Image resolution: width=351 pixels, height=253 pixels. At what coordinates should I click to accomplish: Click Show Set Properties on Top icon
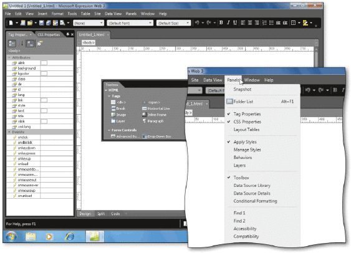(x=30, y=44)
